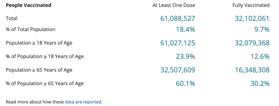Image resolution: width=279 pixels, height=106 pixels.
Task: Click the Fully Vaccinated column header
Action: pos(251,5)
